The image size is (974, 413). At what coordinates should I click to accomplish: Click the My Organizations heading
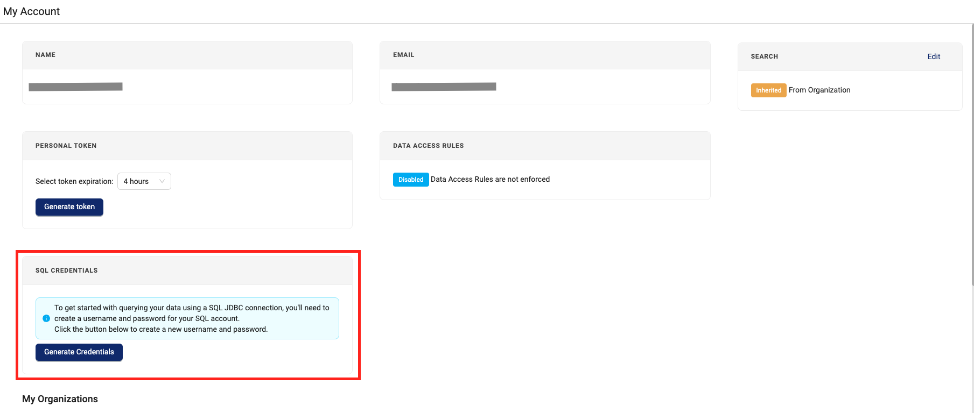tap(60, 399)
